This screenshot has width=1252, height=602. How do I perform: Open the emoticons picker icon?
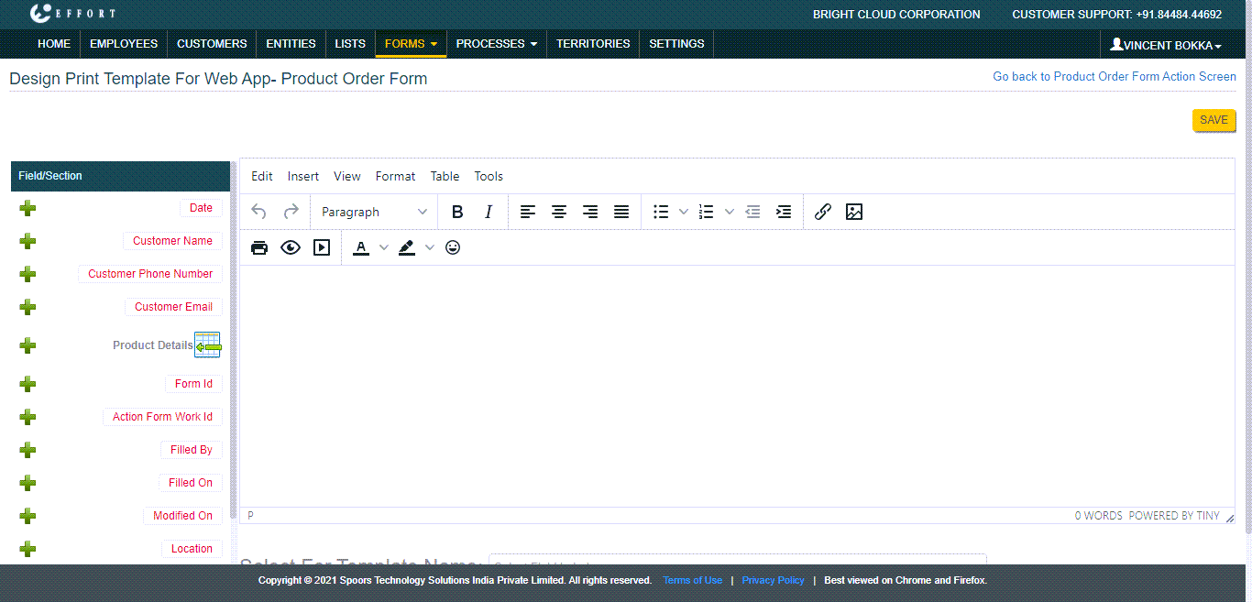coord(453,247)
